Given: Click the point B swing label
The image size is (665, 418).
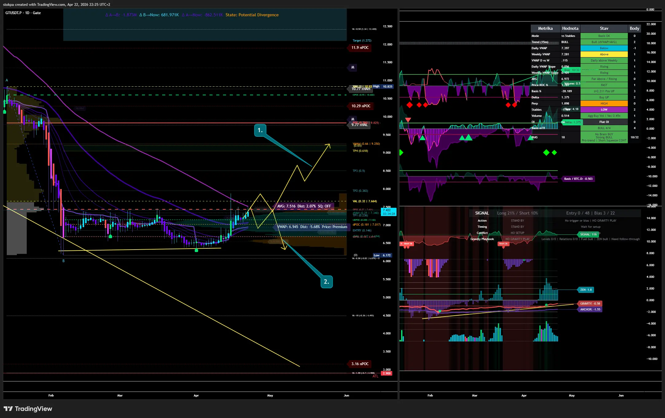Looking at the screenshot, I should pos(64,261).
